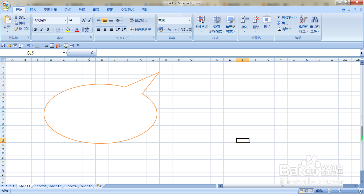Decrease font size with the small A button
Image resolution: width=364 pixels, height=194 pixels.
coord(90,20)
